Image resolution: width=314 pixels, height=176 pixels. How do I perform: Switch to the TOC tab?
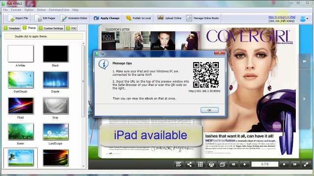pyautogui.click(x=71, y=28)
